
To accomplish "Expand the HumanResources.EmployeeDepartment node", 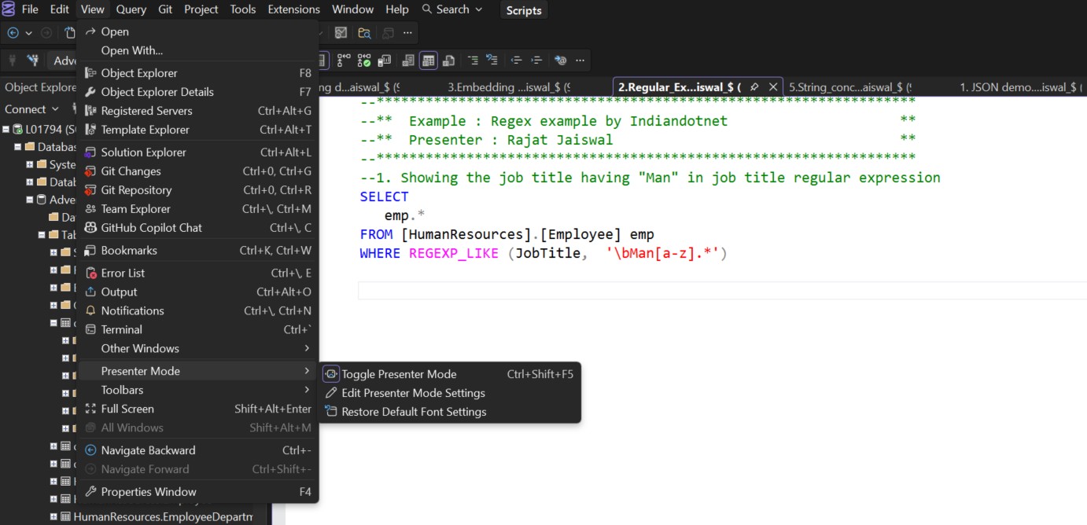I will [53, 516].
